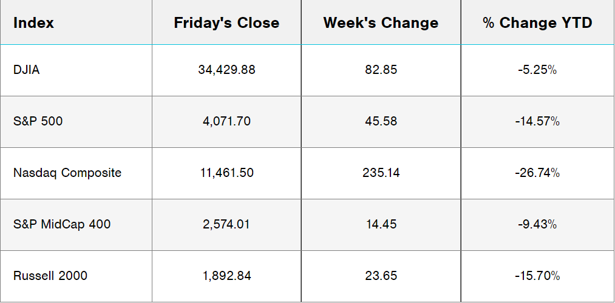
Task: Click the % Change YTD column header
Action: [x=537, y=23]
